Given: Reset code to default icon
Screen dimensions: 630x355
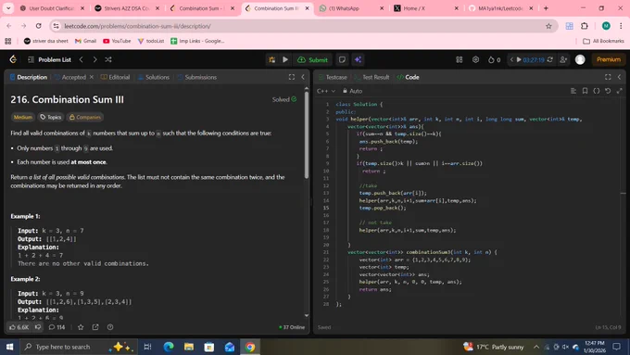Looking at the screenshot, I should 608,91.
